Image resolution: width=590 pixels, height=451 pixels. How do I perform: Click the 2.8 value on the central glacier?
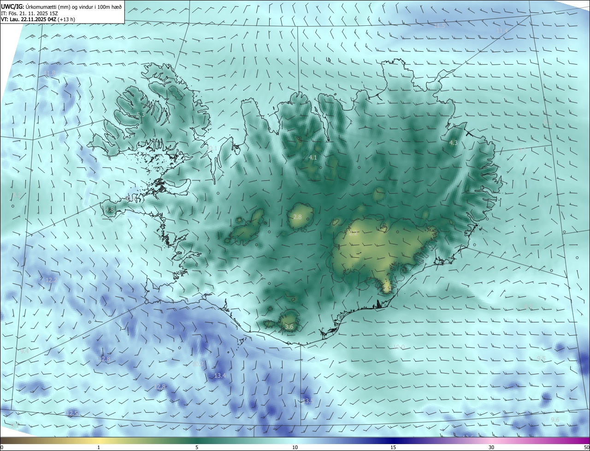coord(297,217)
